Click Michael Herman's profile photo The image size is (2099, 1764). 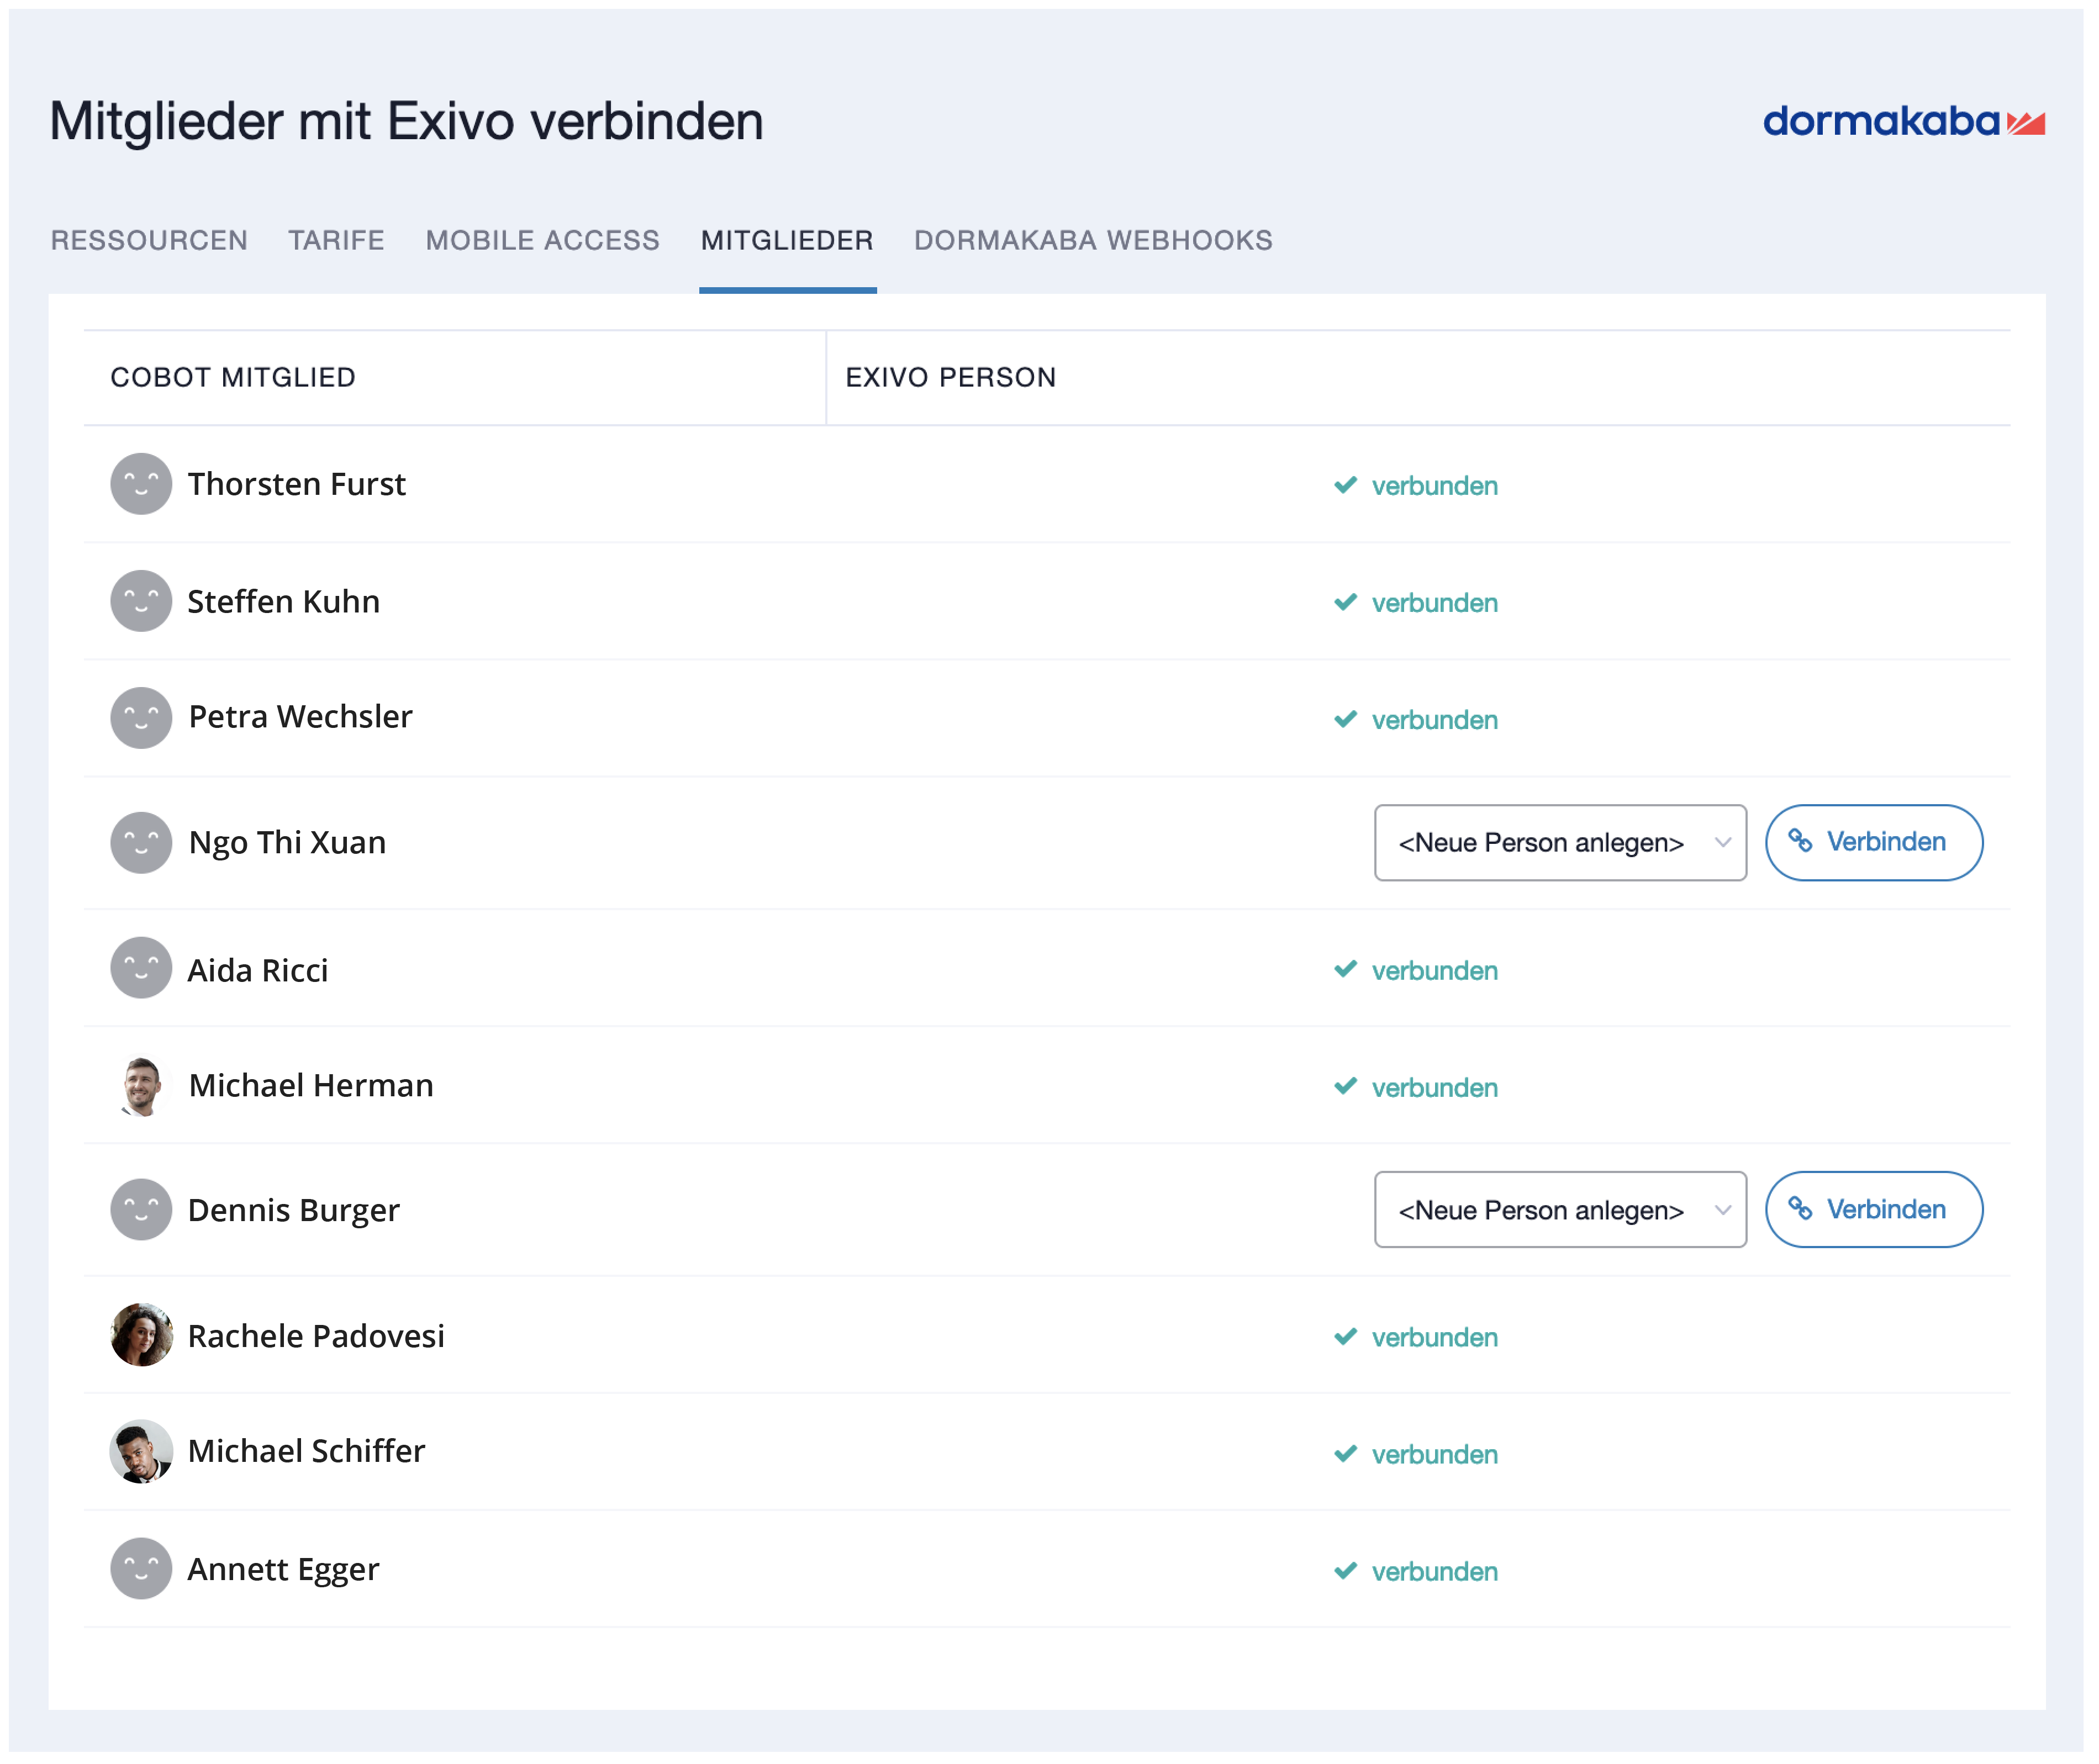(x=141, y=1087)
